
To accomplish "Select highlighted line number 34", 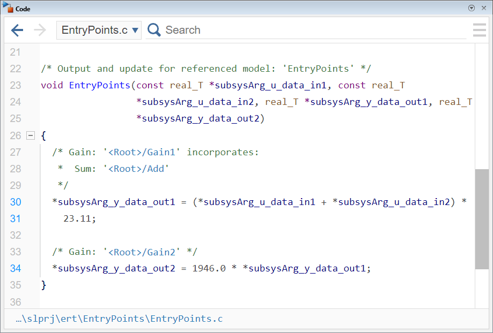I will [x=16, y=268].
